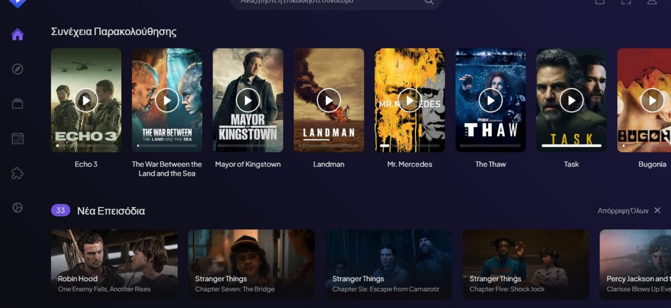Screen dimensions: 671x308
Task: Open the Addons puzzle icon in sidebar
Action: coord(17,173)
